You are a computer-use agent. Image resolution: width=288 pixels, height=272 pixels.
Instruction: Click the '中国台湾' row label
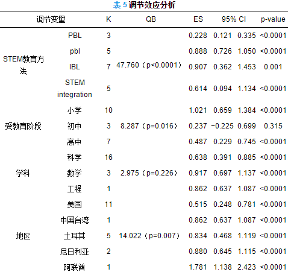tap(75, 220)
